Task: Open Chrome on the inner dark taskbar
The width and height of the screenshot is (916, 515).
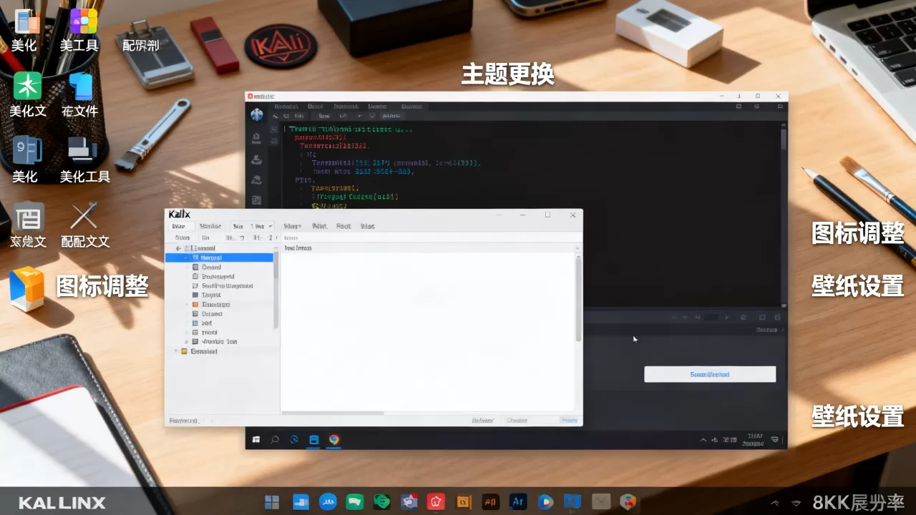Action: pos(333,439)
